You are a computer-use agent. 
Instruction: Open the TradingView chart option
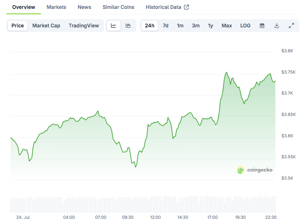click(84, 25)
